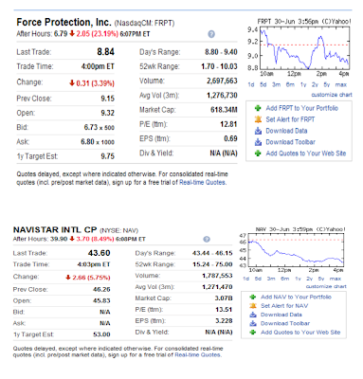
Task: Open Real-time Quotes link in Navistar section
Action: tap(197, 354)
